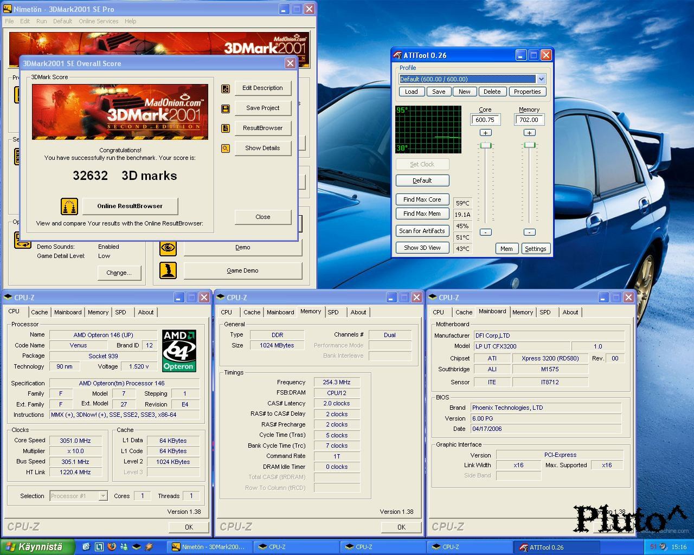Click the ATITool temperature graph
This screenshot has height=555, width=694.
428,130
